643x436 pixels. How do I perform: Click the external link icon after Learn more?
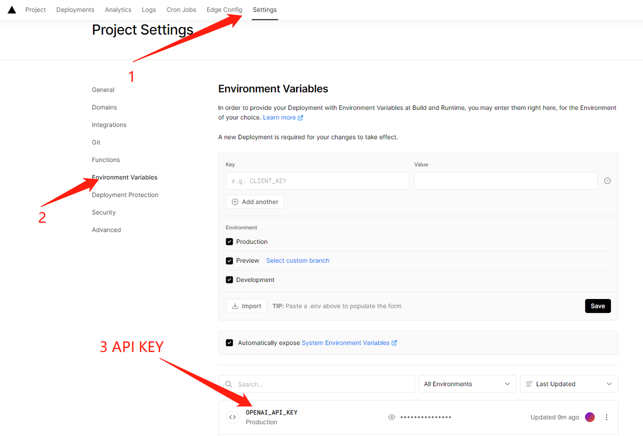pos(300,117)
